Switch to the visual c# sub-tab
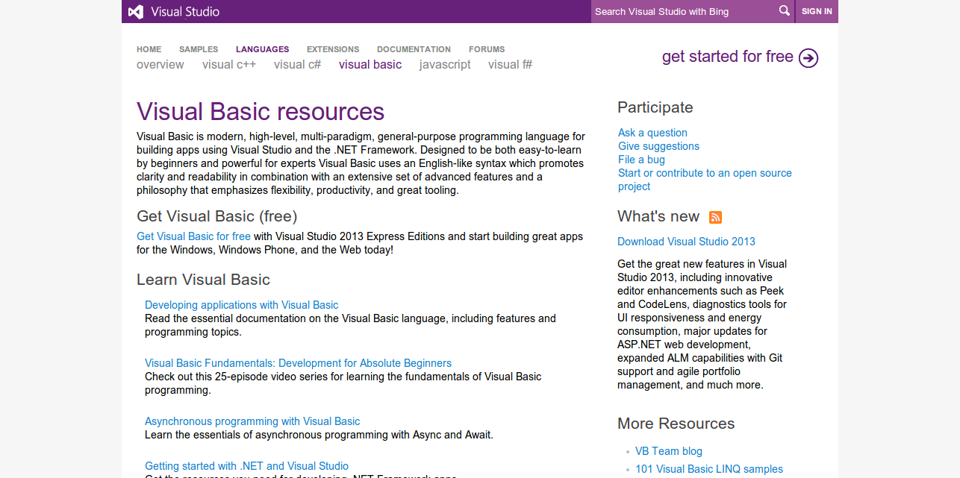This screenshot has width=960, height=478. tap(297, 65)
